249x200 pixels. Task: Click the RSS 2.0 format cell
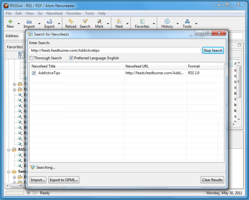tap(194, 73)
